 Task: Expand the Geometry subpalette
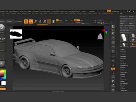pos(123,52)
